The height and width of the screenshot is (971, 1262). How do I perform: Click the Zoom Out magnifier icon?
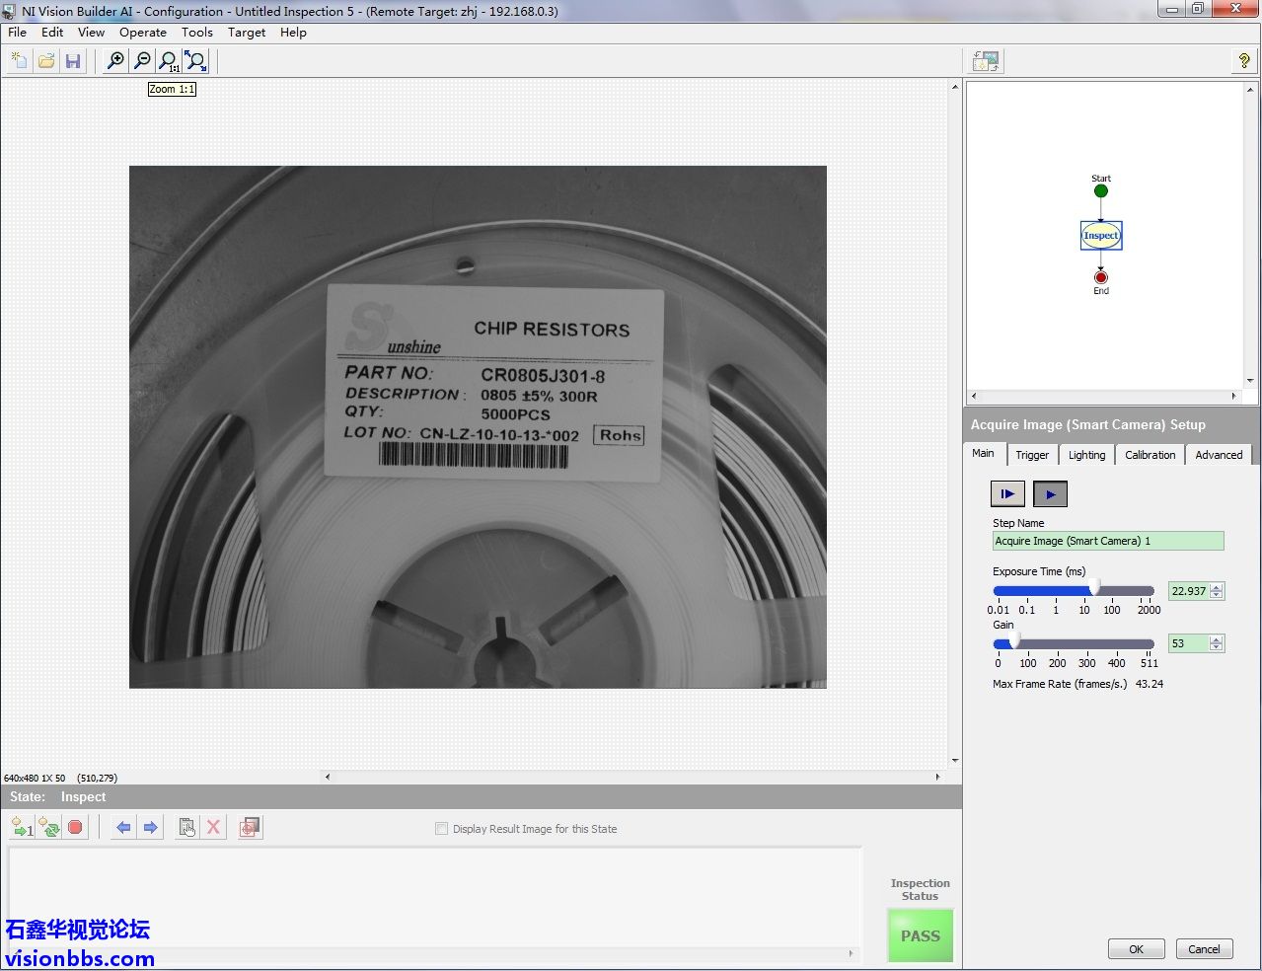(x=142, y=61)
